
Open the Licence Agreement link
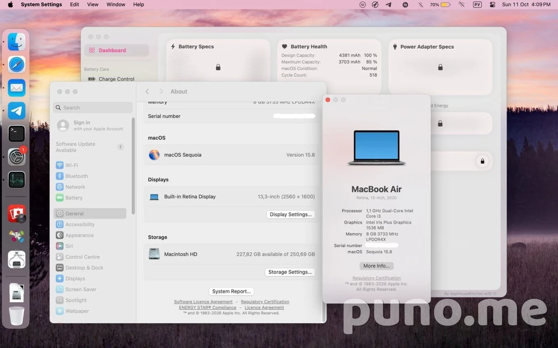pyautogui.click(x=264, y=308)
